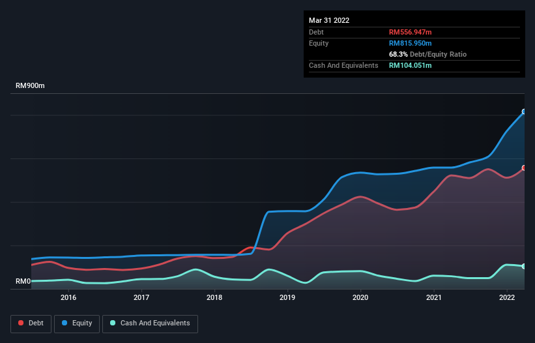Click the teal Cash legend dot
This screenshot has height=343, width=535.
pyautogui.click(x=113, y=323)
